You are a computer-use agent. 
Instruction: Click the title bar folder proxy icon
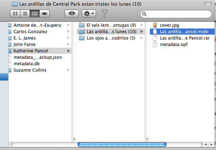pyautogui.click(x=15, y=4)
